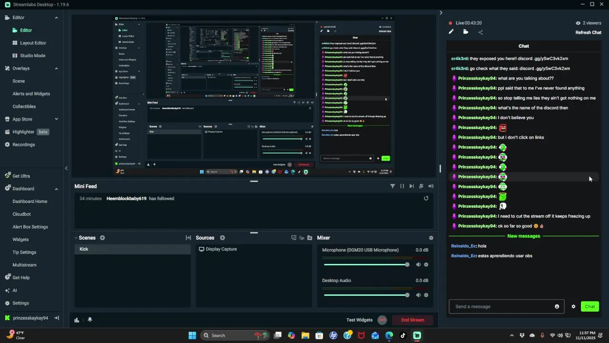The image size is (609, 343).
Task: Collapse the live dock chevron
Action: tap(441, 13)
